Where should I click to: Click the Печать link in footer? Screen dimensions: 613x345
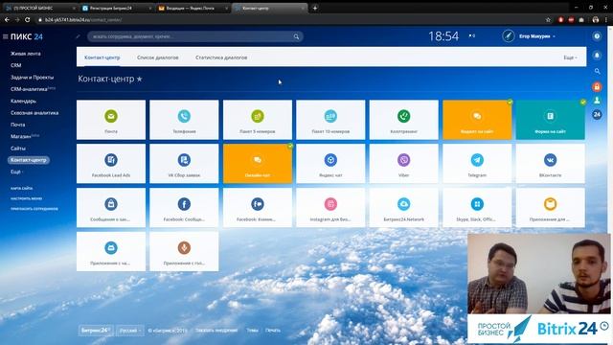tap(272, 331)
